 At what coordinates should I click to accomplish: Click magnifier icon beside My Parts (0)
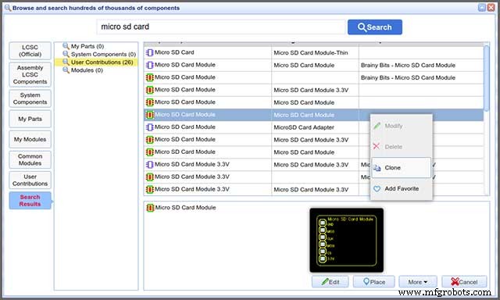tap(66, 46)
